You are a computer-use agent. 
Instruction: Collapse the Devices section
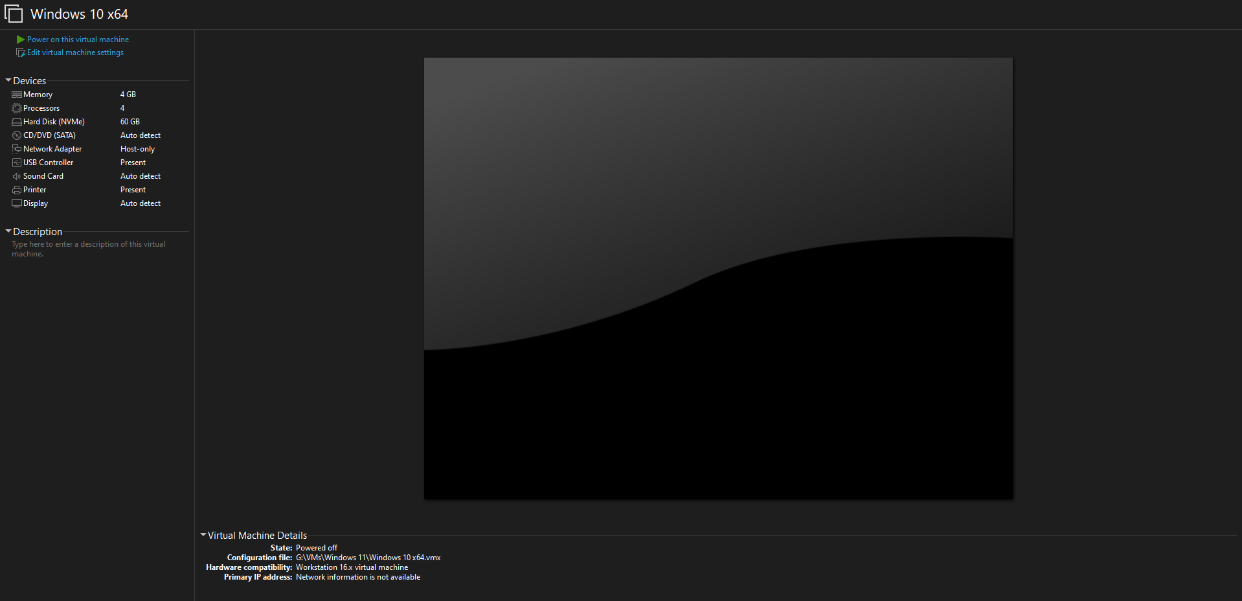coord(8,80)
